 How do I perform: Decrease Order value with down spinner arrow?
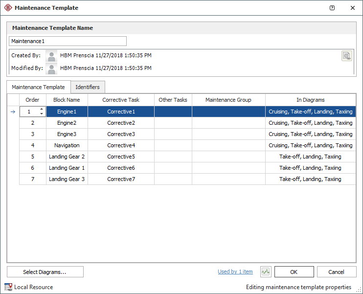(42, 114)
